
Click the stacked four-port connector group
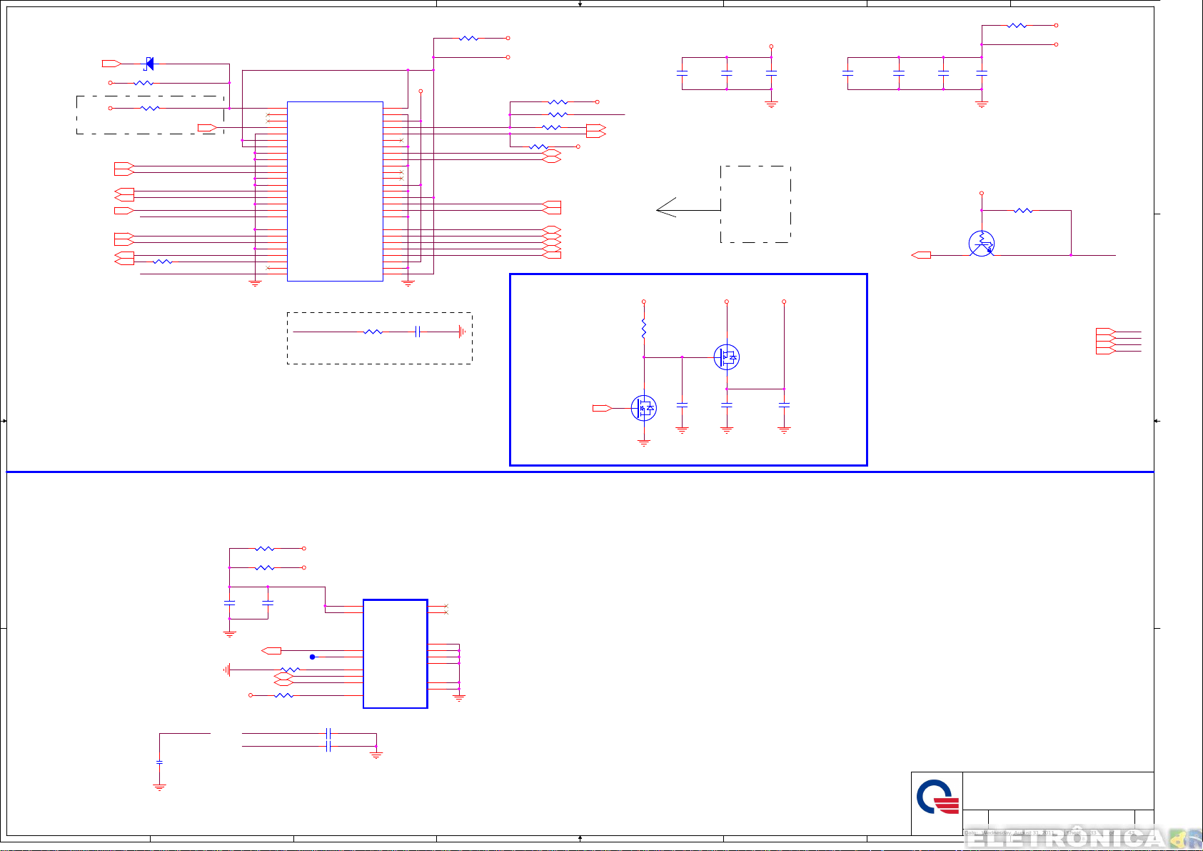(x=1105, y=341)
